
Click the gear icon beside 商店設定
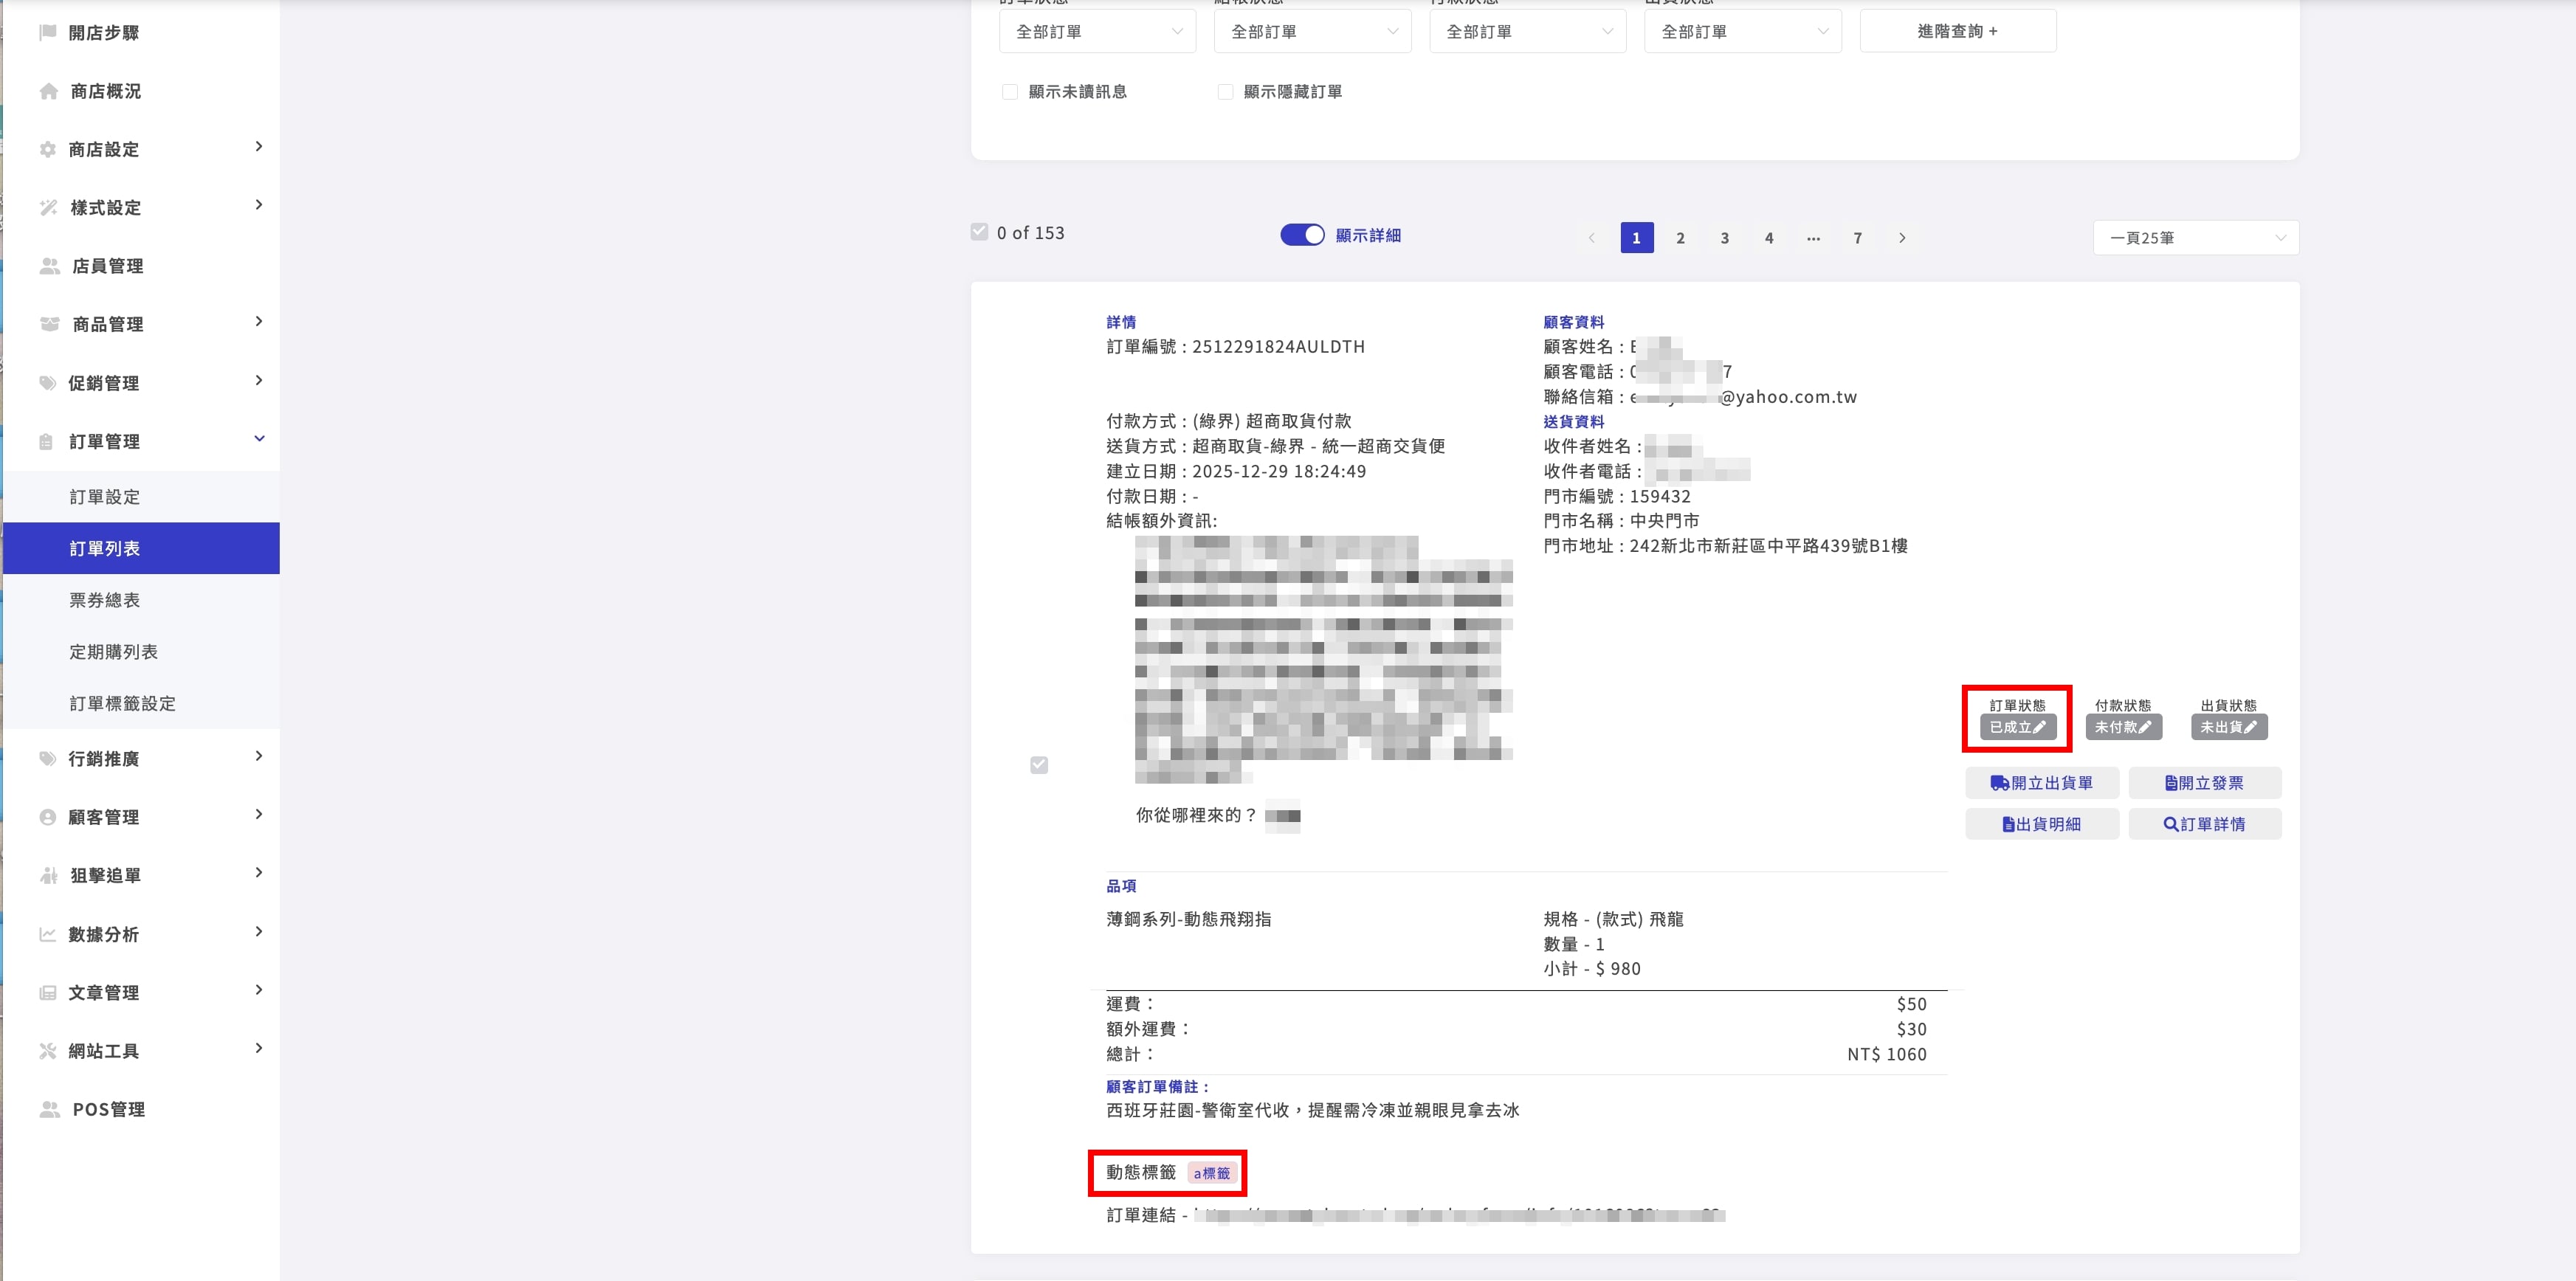click(47, 149)
